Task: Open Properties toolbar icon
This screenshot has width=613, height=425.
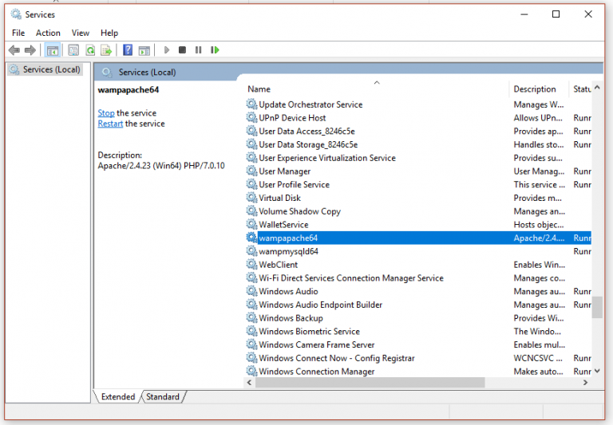Action: point(73,50)
